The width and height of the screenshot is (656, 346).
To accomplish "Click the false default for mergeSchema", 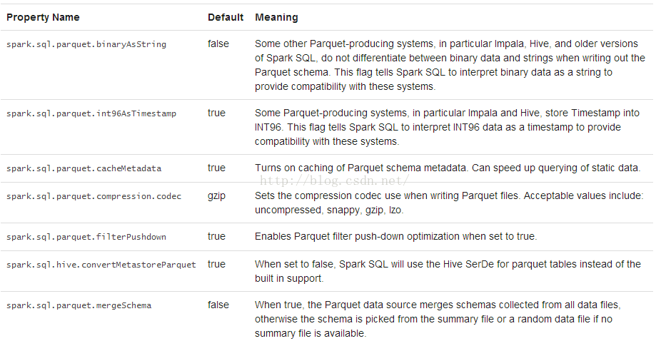I will (218, 305).
